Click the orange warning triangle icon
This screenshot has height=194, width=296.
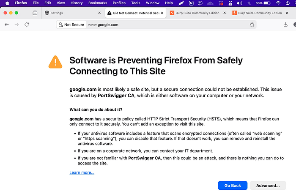tap(55, 62)
